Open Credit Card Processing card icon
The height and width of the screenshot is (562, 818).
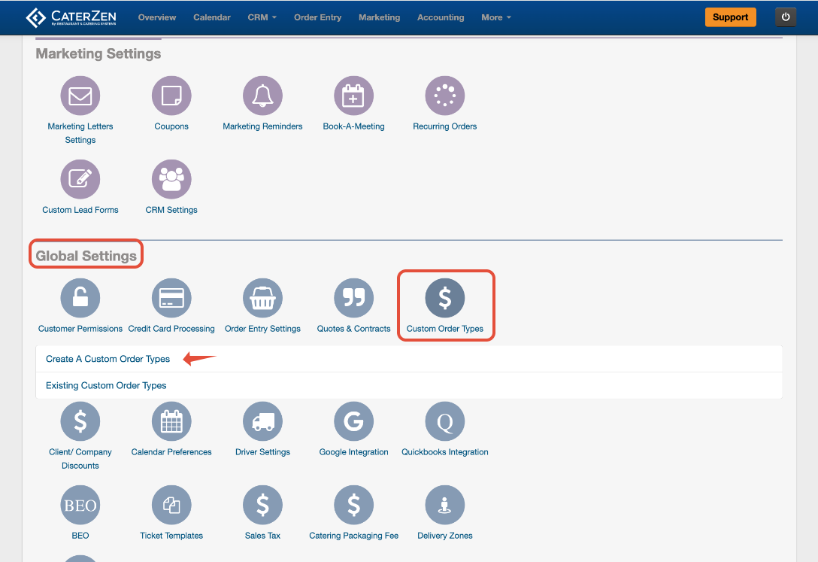tap(171, 298)
